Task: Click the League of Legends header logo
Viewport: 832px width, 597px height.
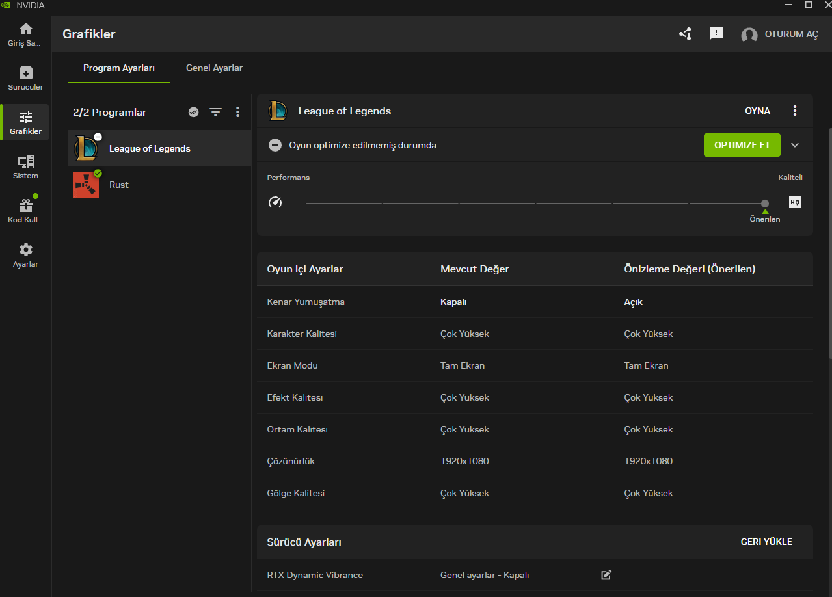Action: click(x=278, y=111)
